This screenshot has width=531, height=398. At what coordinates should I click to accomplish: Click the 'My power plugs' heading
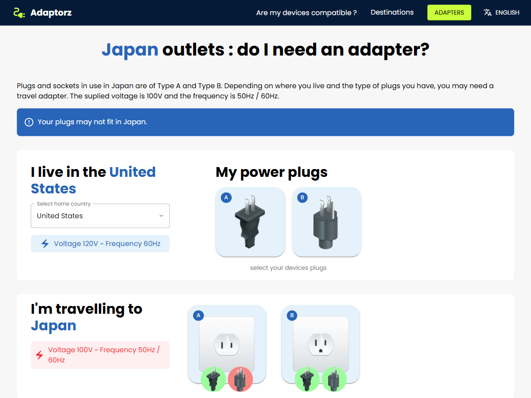click(272, 172)
